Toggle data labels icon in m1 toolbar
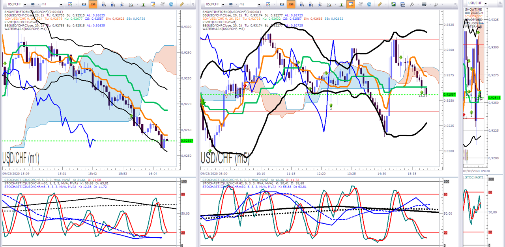This screenshot has width=505, height=247. (153, 4)
